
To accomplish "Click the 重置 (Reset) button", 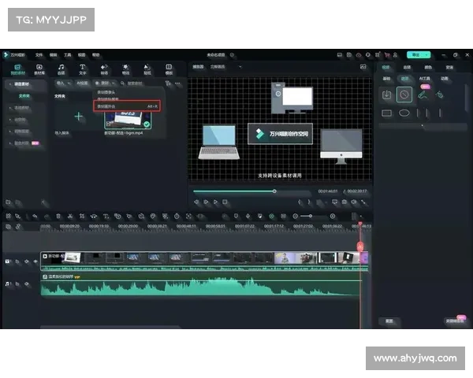I will tap(389, 321).
